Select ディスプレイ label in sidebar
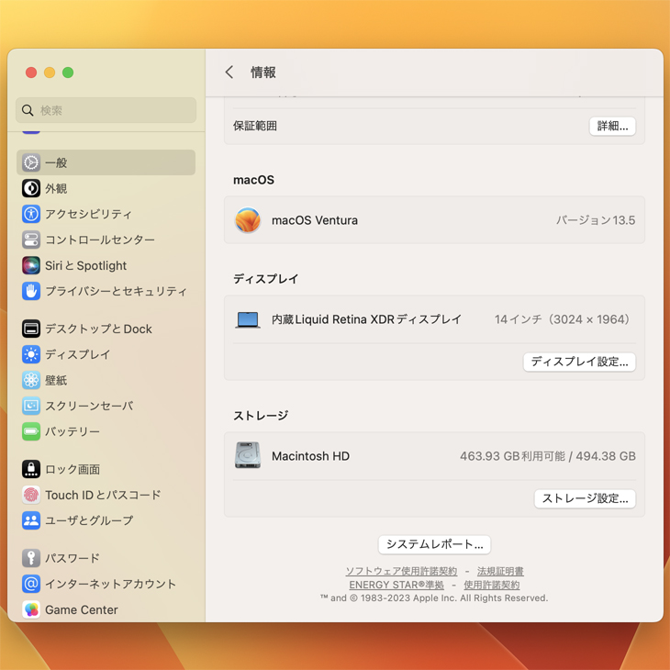The height and width of the screenshot is (670, 670). 78,354
